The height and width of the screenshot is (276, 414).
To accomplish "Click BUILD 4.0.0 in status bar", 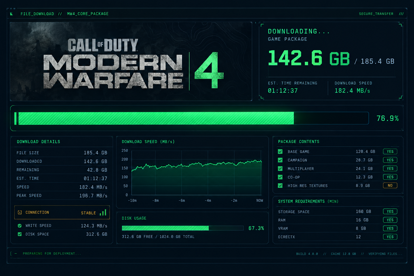I will click(x=307, y=254).
